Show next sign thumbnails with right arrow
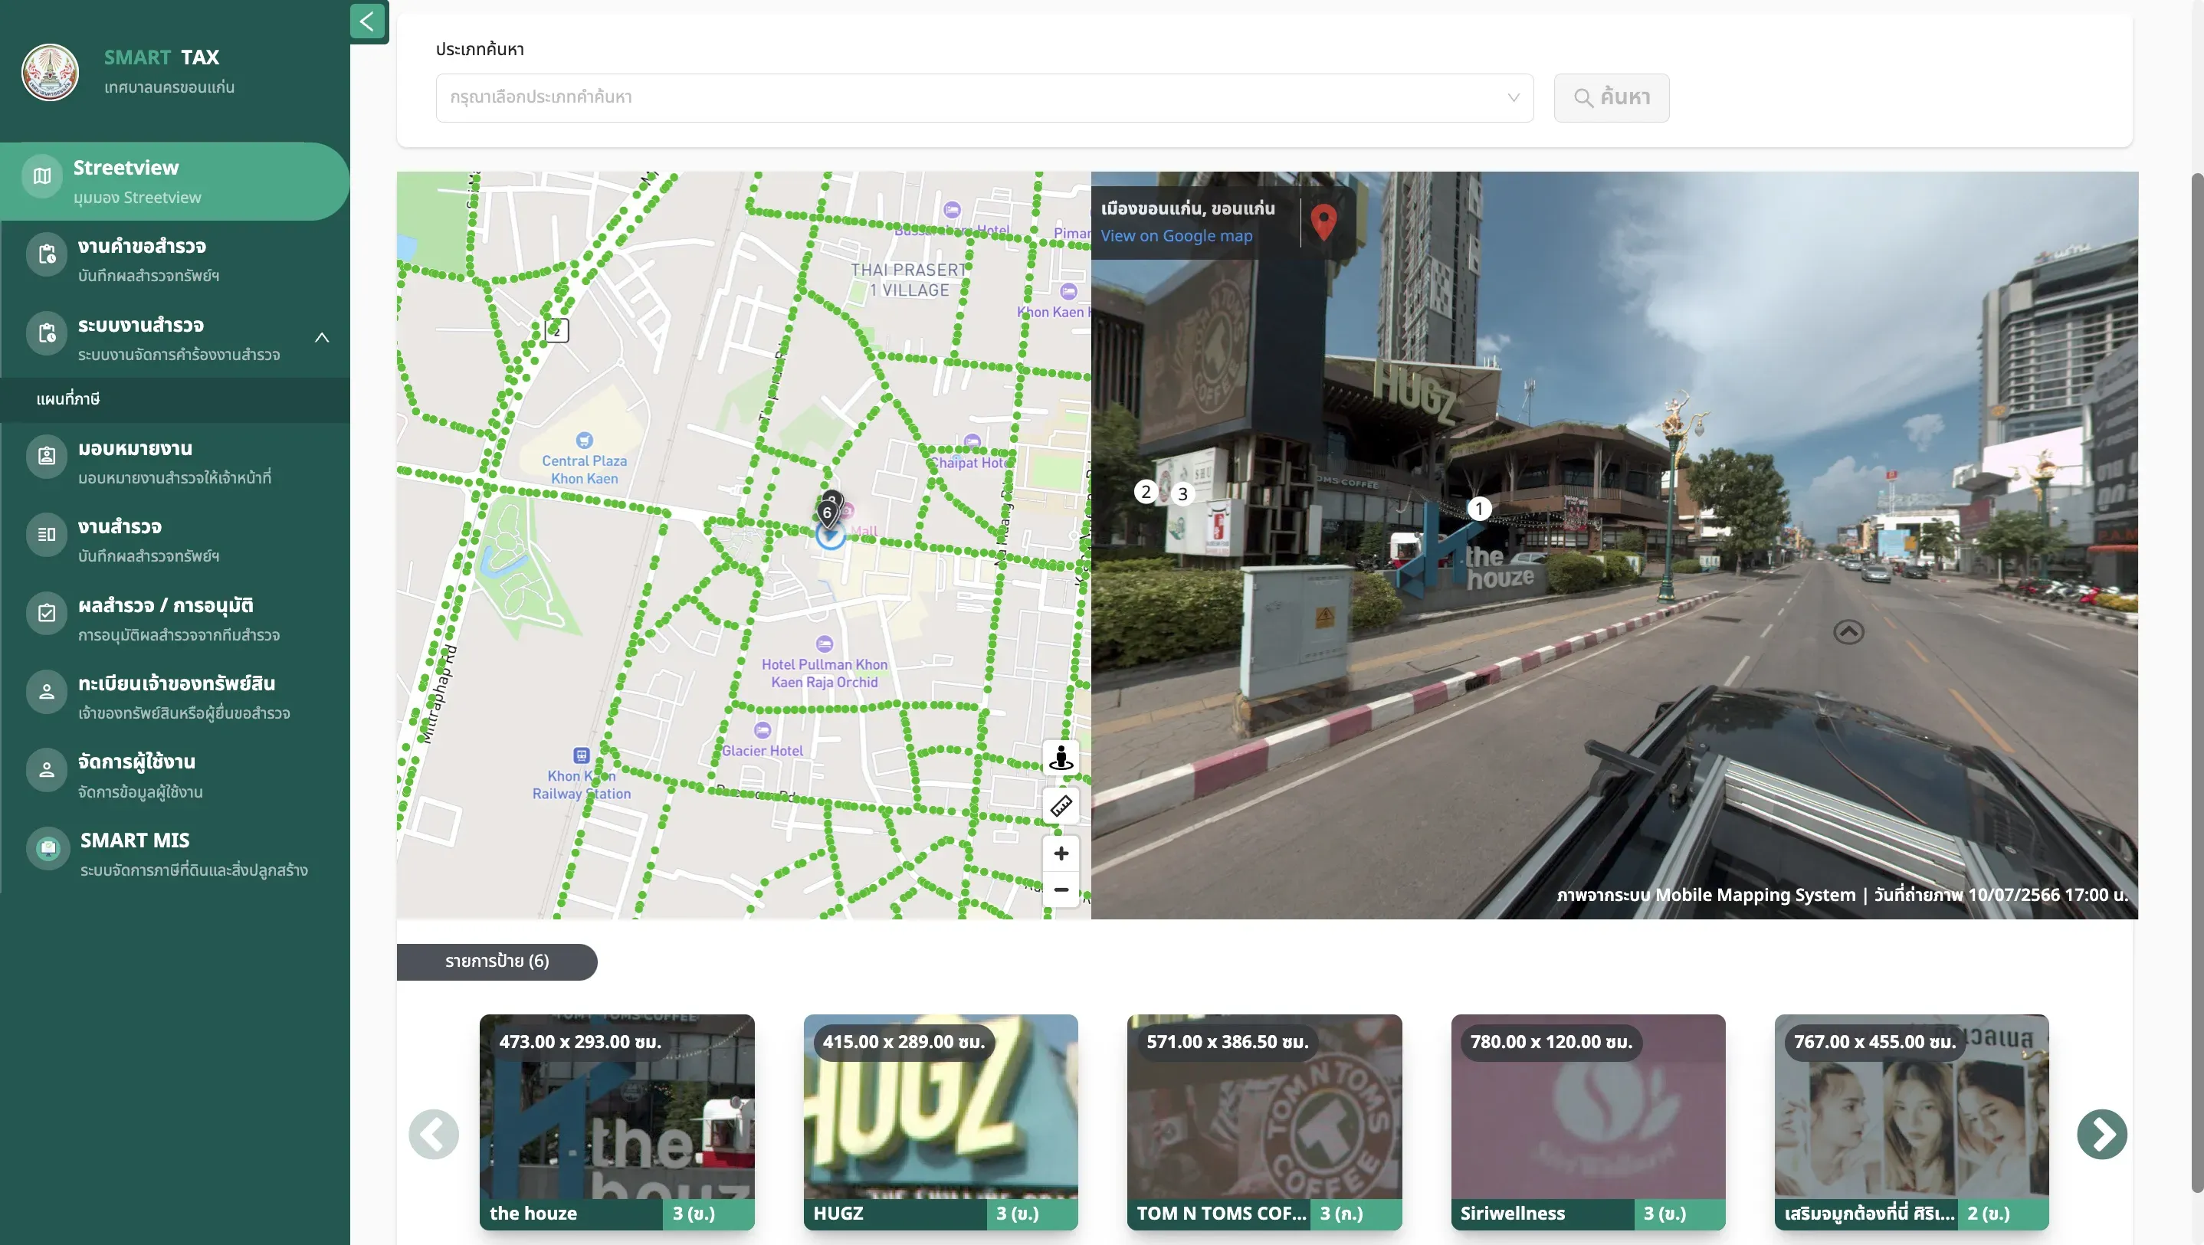The width and height of the screenshot is (2204, 1245). [x=2101, y=1134]
